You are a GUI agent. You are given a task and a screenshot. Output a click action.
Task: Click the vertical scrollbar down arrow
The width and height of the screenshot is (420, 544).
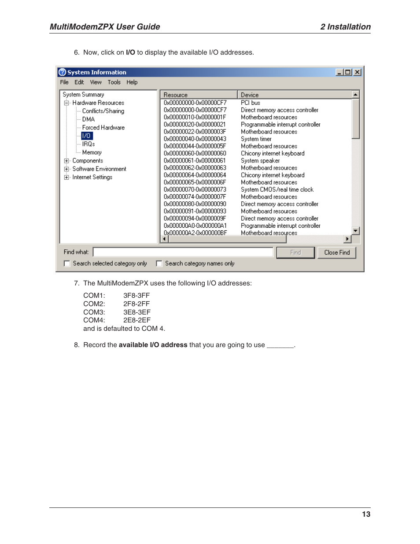point(355,231)
